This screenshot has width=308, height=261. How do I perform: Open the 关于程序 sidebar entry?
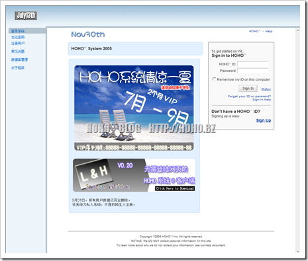click(18, 68)
